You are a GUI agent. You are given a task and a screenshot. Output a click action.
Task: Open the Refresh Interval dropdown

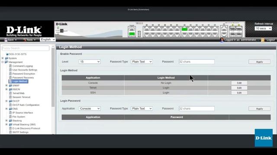[x=263, y=28]
